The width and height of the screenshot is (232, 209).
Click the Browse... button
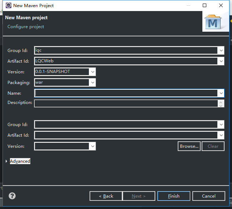[189, 146]
